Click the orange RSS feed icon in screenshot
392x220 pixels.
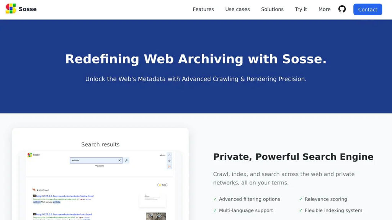pyautogui.click(x=169, y=167)
